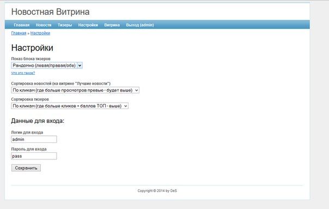
Task: Open the Главная menu item
Action: pyautogui.click(x=22, y=25)
